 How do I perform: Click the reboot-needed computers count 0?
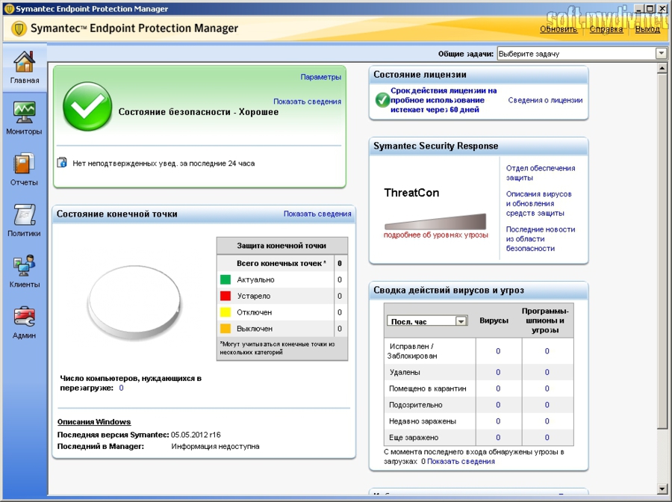[x=121, y=388]
